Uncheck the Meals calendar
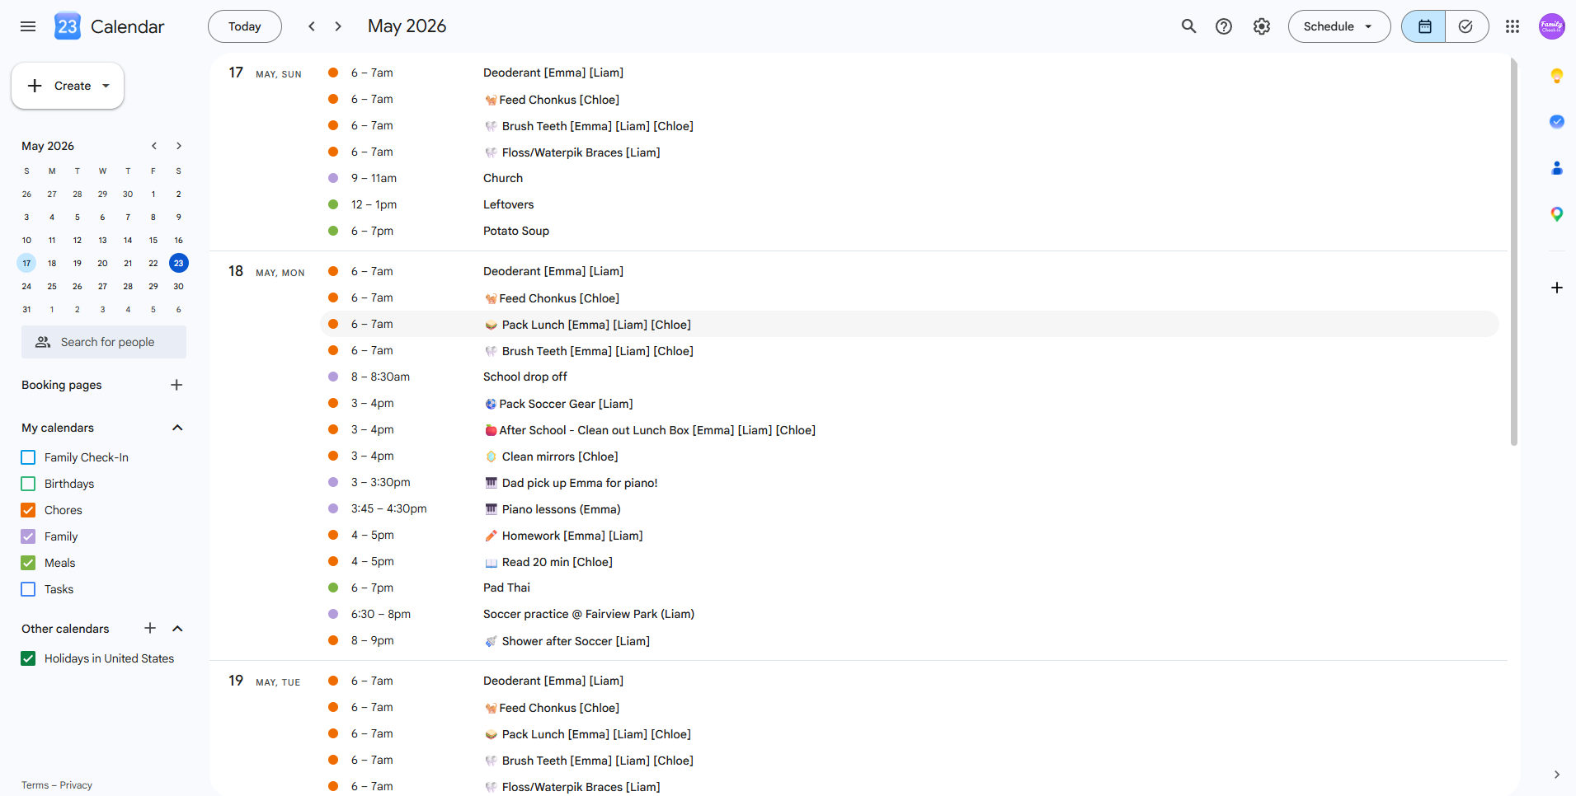This screenshot has height=796, width=1576. (28, 563)
